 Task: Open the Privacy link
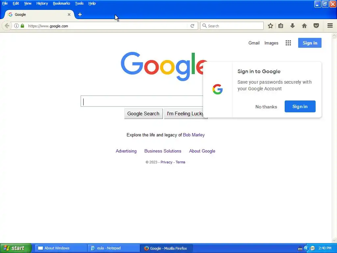coord(166,162)
